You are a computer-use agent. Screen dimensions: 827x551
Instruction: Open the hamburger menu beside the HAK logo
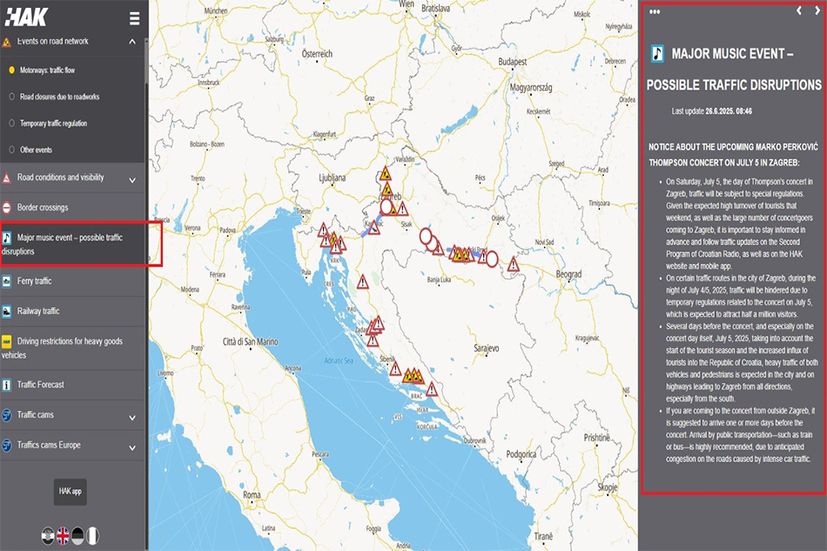(x=134, y=18)
